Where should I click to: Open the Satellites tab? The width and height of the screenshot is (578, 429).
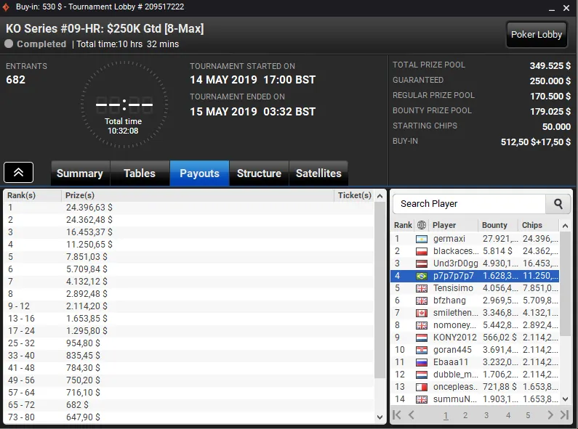click(x=318, y=173)
